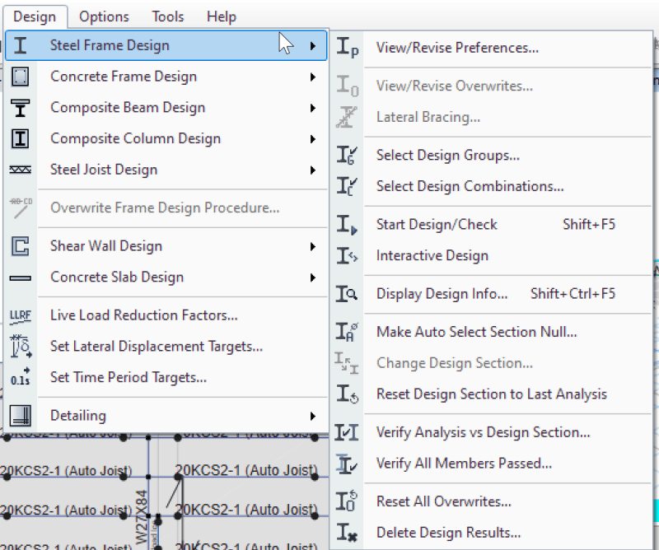
Task: Choose Set Lateral Displacement Targets
Action: tap(166, 346)
